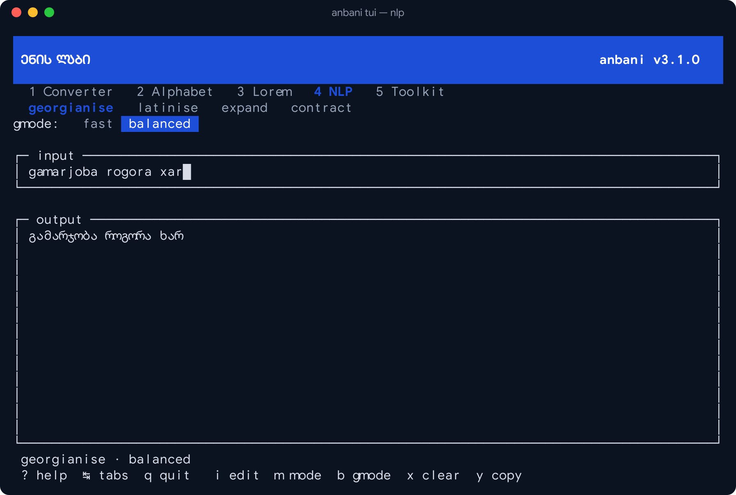Viewport: 736px width, 495px height.
Task: Click the q quit shortcut
Action: [x=167, y=475]
